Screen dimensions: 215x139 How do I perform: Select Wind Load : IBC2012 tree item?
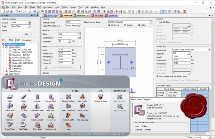pos(21,55)
